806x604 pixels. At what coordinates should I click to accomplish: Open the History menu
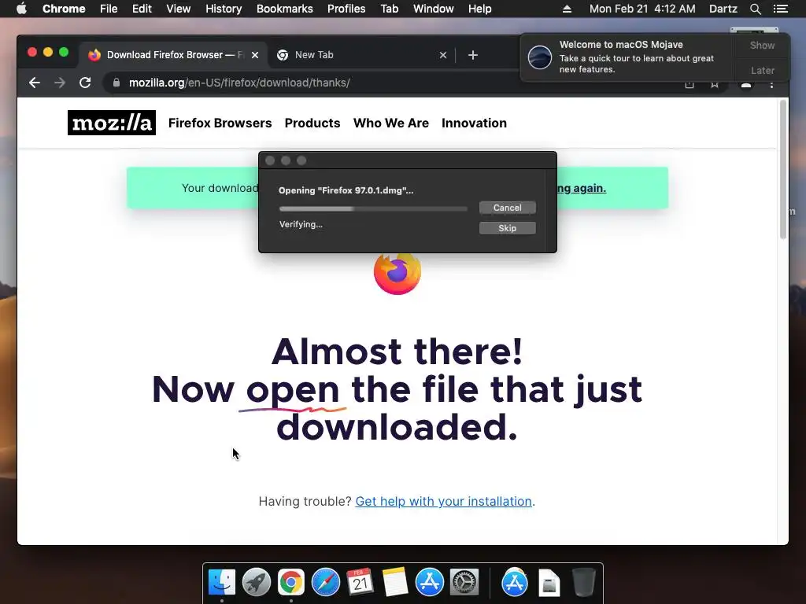[x=224, y=9]
